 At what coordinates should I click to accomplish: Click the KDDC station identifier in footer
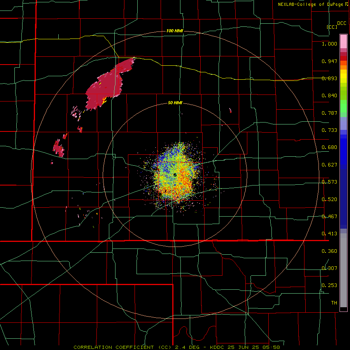218,347
